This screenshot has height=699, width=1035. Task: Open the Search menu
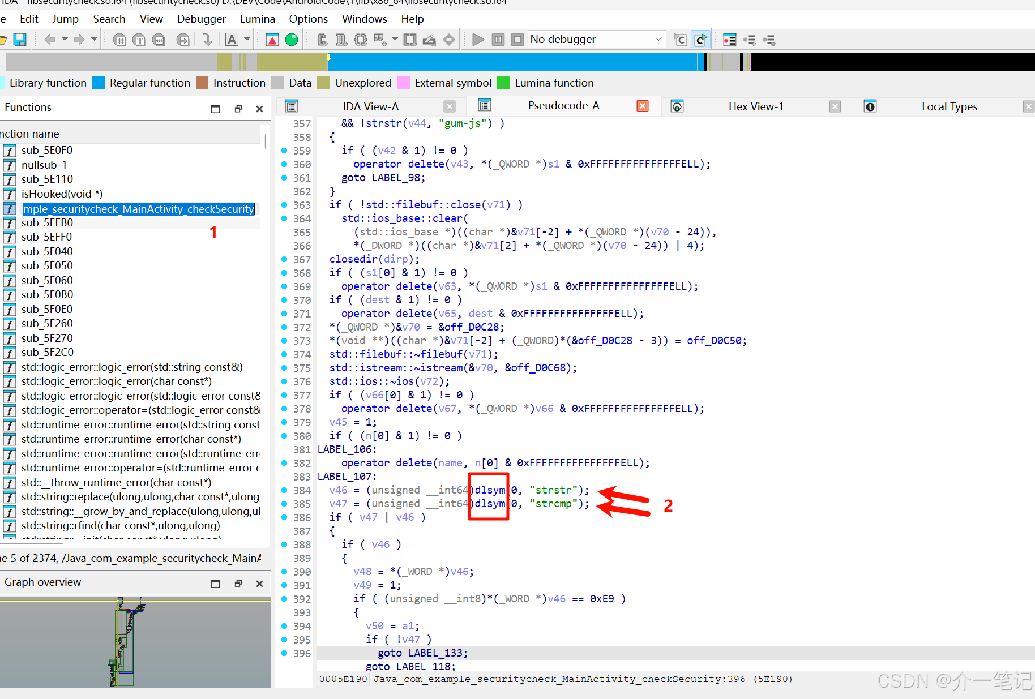pos(109,19)
